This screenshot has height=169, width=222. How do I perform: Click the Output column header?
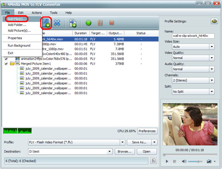[x=116, y=33]
